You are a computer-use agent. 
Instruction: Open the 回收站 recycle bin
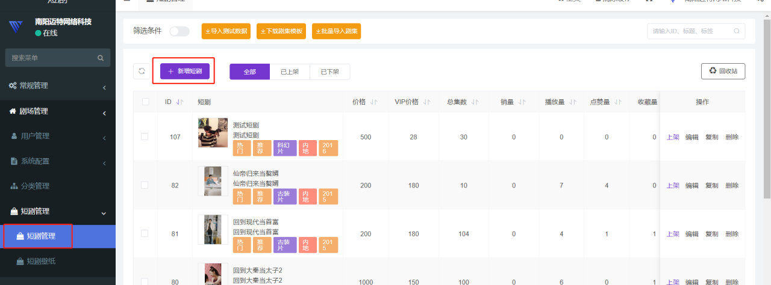723,71
